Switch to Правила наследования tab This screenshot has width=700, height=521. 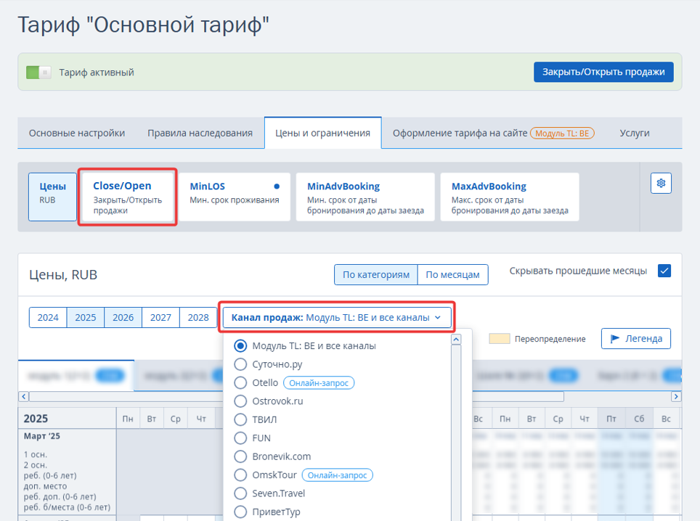click(x=200, y=134)
